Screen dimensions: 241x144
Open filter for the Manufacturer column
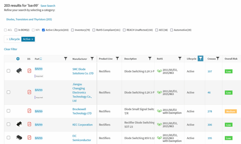pos(92,59)
